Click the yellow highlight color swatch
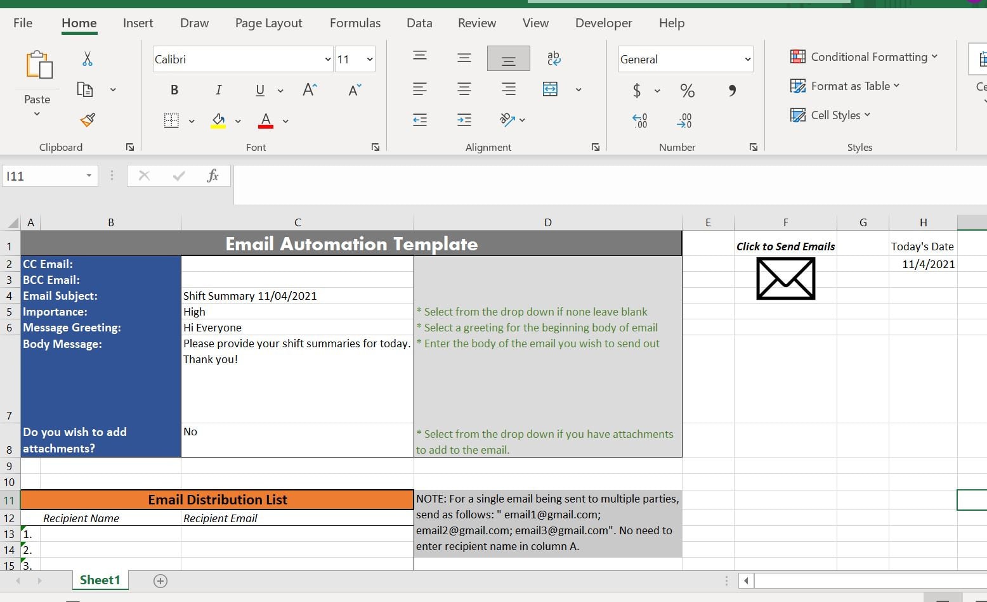Viewport: 987px width, 602px height. click(x=218, y=125)
